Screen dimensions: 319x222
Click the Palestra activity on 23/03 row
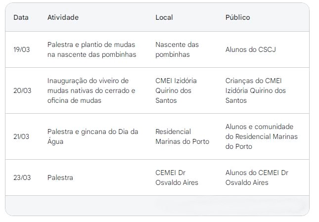(60, 178)
